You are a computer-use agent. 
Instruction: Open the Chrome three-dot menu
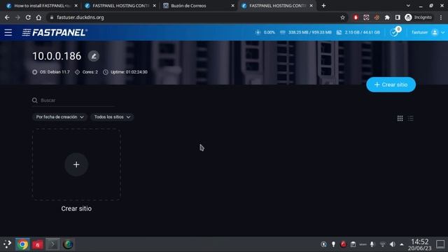tap(441, 17)
